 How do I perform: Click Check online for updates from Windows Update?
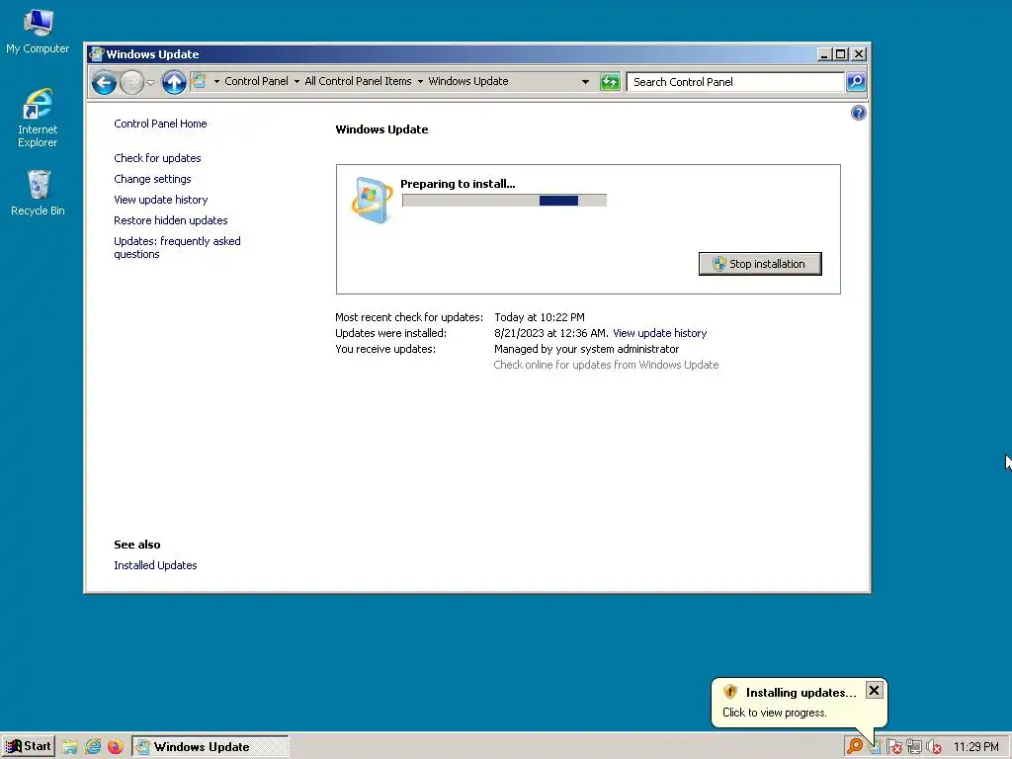606,365
